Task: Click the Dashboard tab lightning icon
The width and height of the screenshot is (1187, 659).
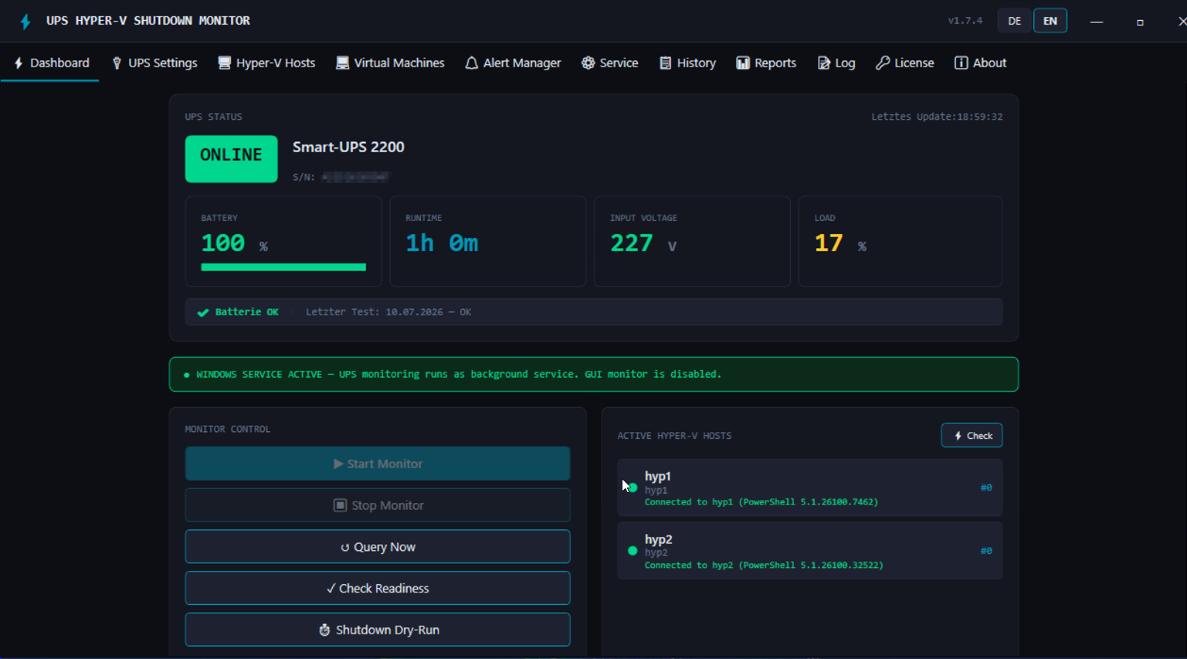Action: point(19,63)
